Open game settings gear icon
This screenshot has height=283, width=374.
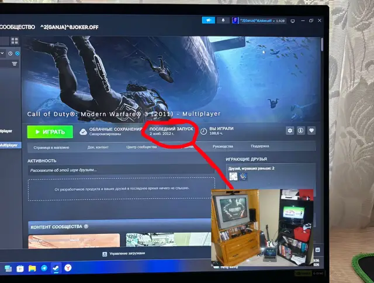tap(290, 130)
